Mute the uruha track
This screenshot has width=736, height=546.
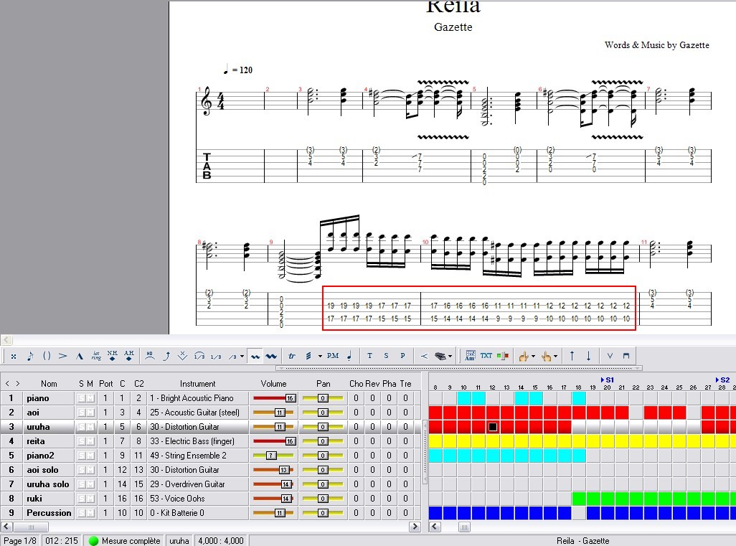tap(90, 427)
